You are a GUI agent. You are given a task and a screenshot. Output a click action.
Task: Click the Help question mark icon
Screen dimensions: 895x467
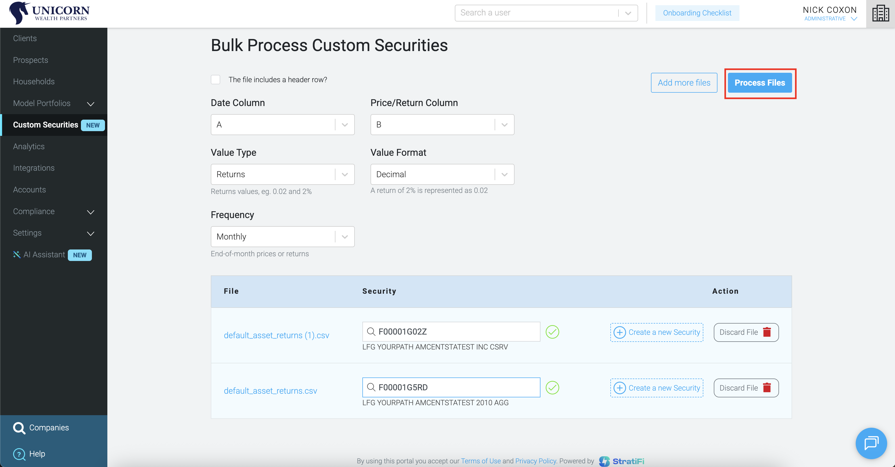point(19,454)
